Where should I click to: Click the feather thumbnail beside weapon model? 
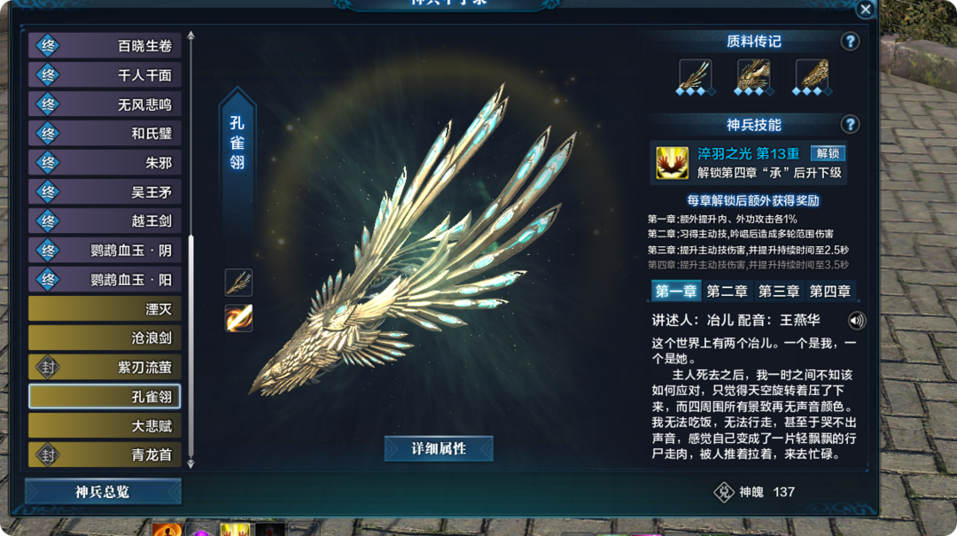238,283
